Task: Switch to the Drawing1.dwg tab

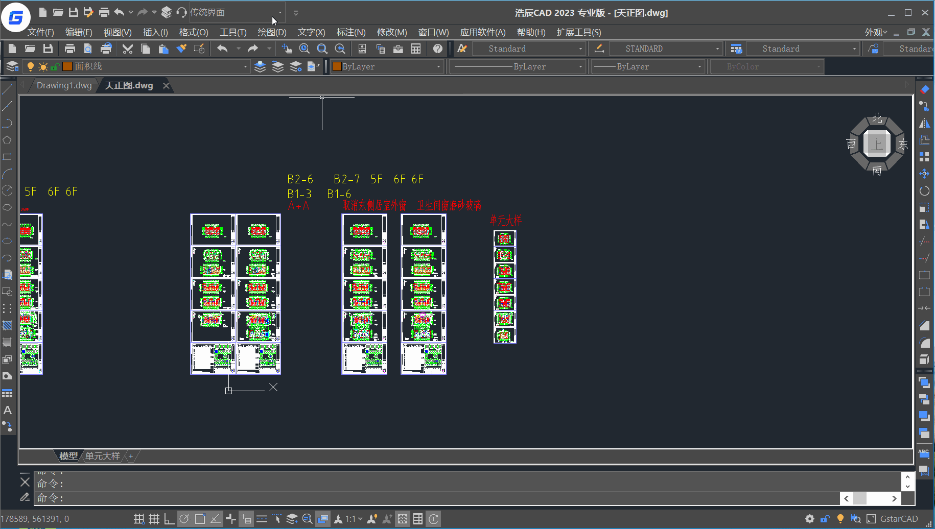Action: [64, 86]
